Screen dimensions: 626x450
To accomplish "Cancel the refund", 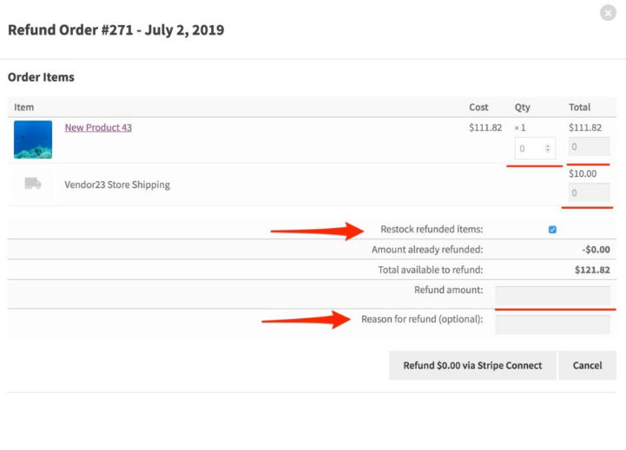I will [587, 366].
